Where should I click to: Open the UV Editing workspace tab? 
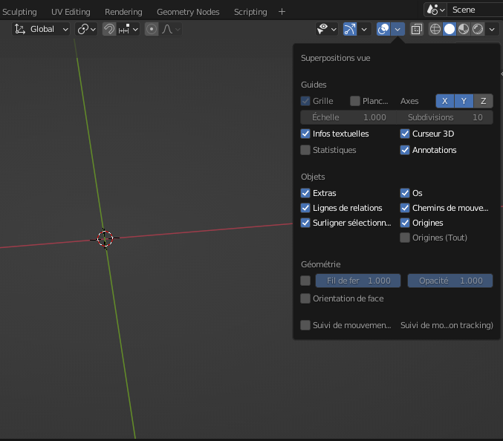(71, 12)
